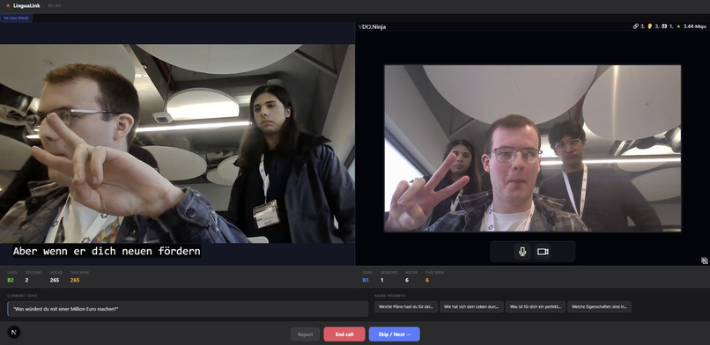Report this call
The width and height of the screenshot is (710, 345).
click(x=305, y=334)
